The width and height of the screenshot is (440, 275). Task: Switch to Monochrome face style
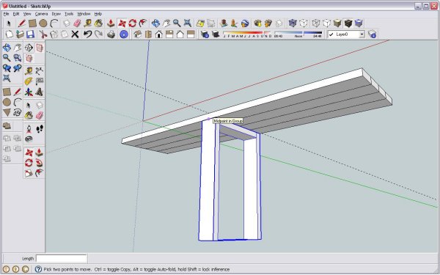pos(359,23)
